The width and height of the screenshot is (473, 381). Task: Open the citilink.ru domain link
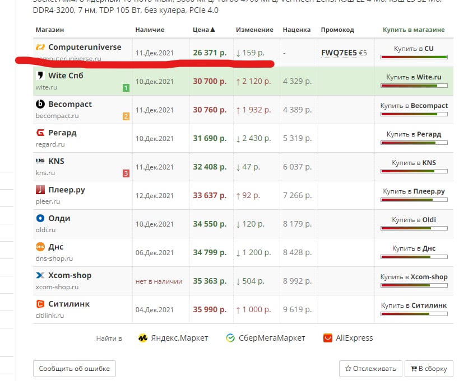[x=50, y=316]
